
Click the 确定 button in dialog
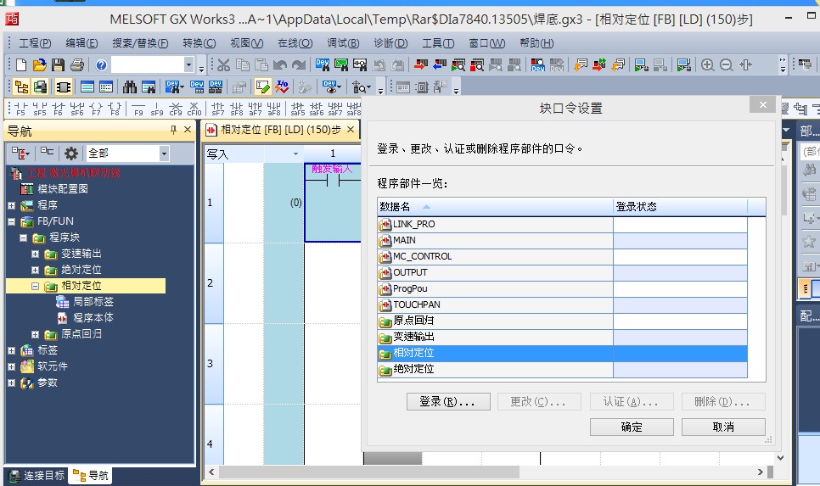point(632,427)
